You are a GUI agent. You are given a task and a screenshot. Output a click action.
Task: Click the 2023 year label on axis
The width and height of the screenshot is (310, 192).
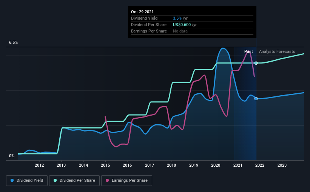(282, 165)
